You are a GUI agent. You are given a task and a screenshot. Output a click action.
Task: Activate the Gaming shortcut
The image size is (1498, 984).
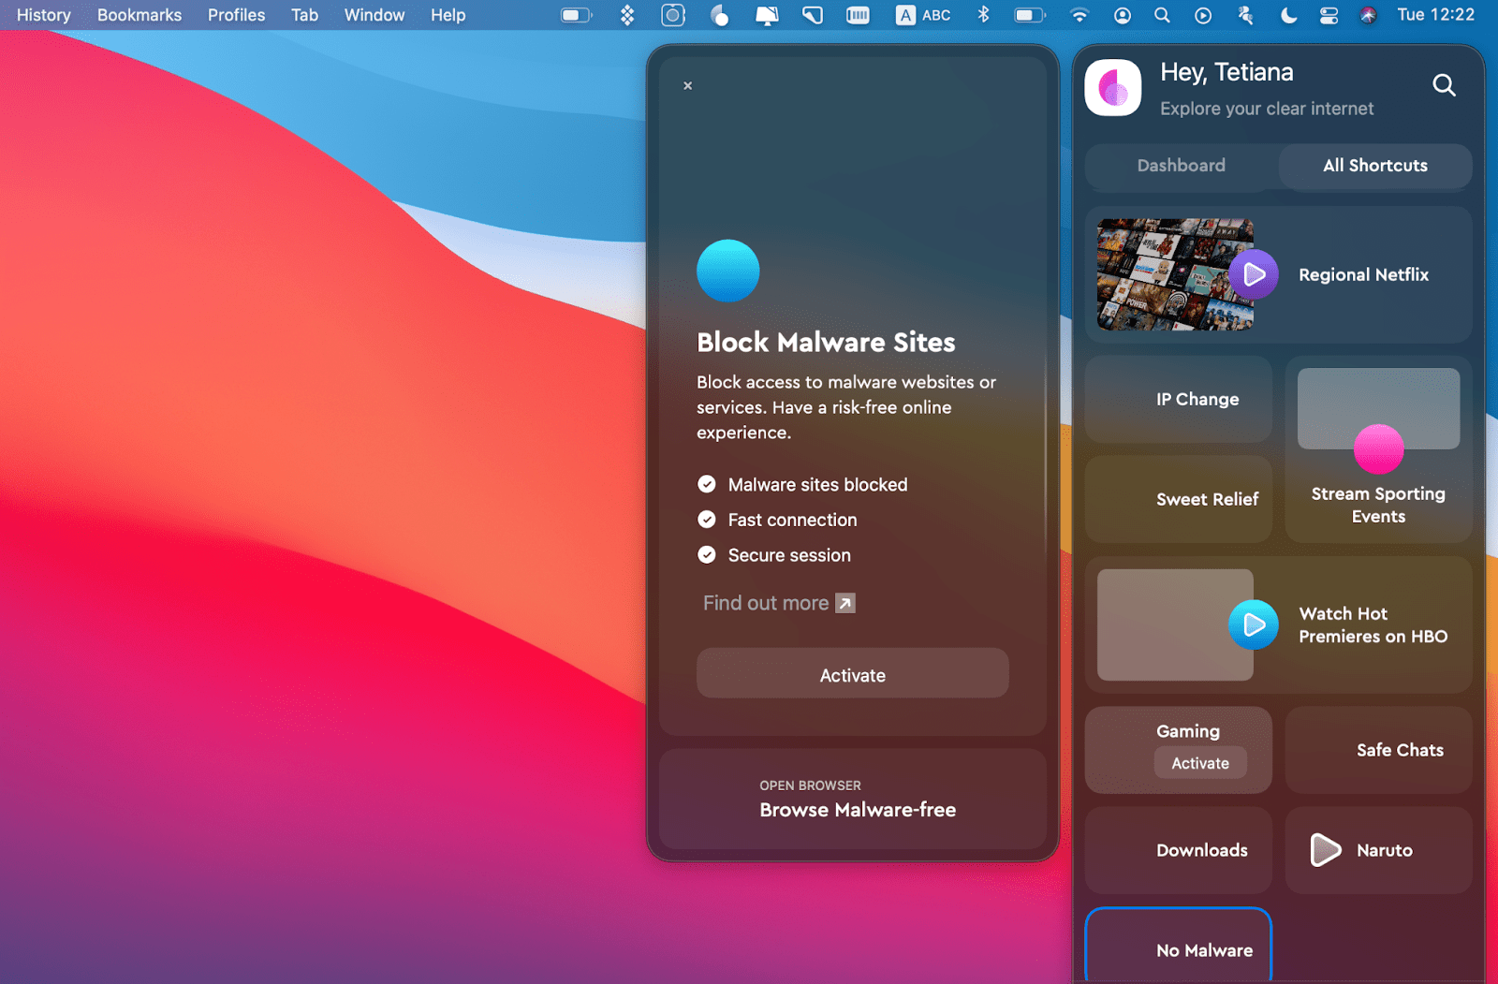(x=1200, y=763)
